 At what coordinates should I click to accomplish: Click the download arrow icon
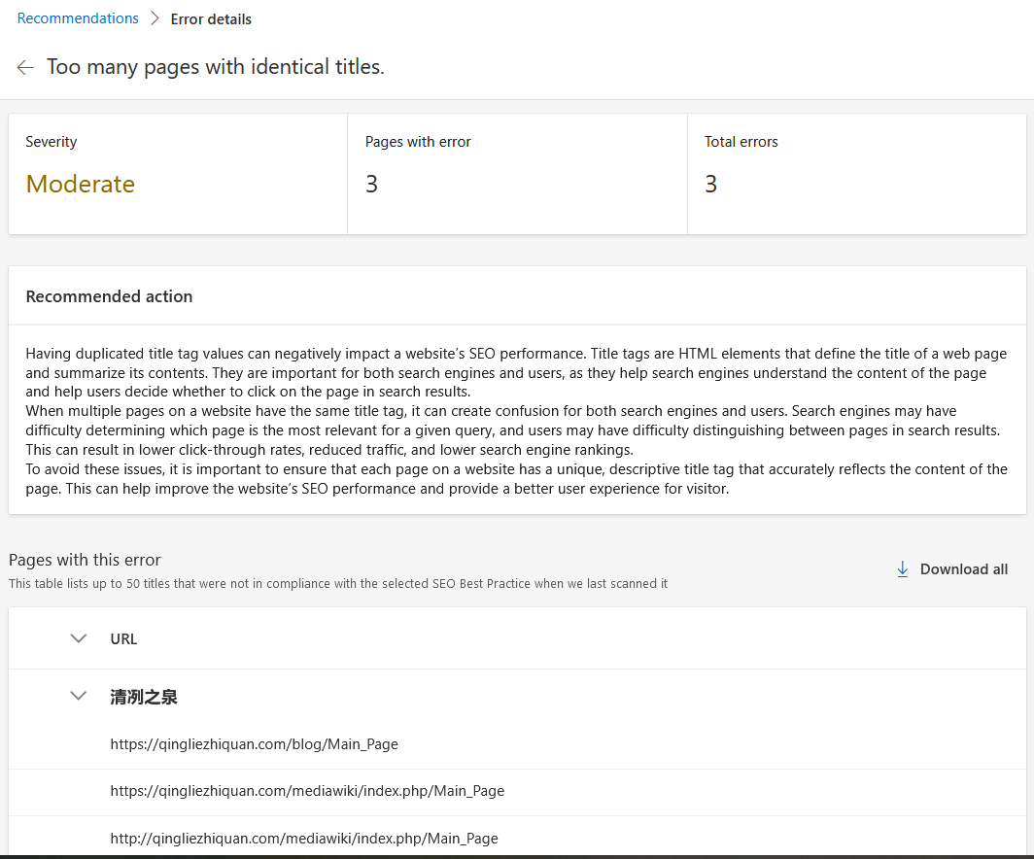click(903, 568)
